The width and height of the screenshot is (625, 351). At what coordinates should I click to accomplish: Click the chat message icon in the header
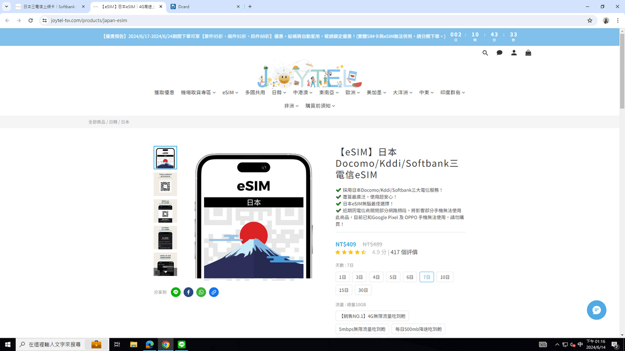click(x=500, y=53)
